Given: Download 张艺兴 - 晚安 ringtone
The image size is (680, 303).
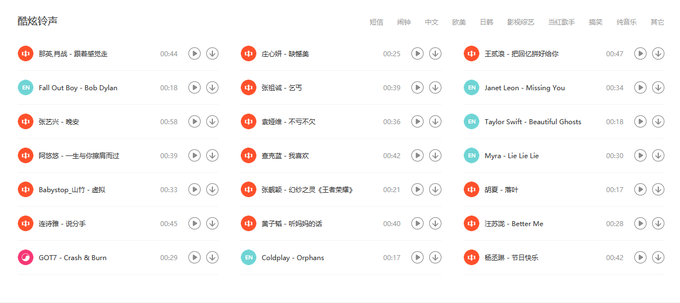Looking at the screenshot, I should coord(212,121).
